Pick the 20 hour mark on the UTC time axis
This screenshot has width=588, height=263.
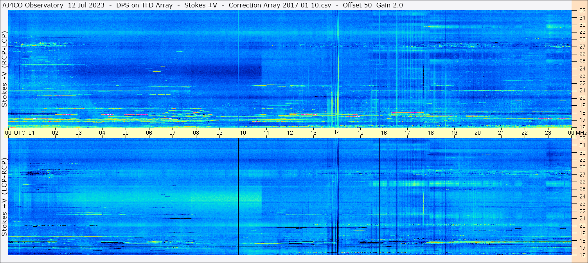click(478, 133)
